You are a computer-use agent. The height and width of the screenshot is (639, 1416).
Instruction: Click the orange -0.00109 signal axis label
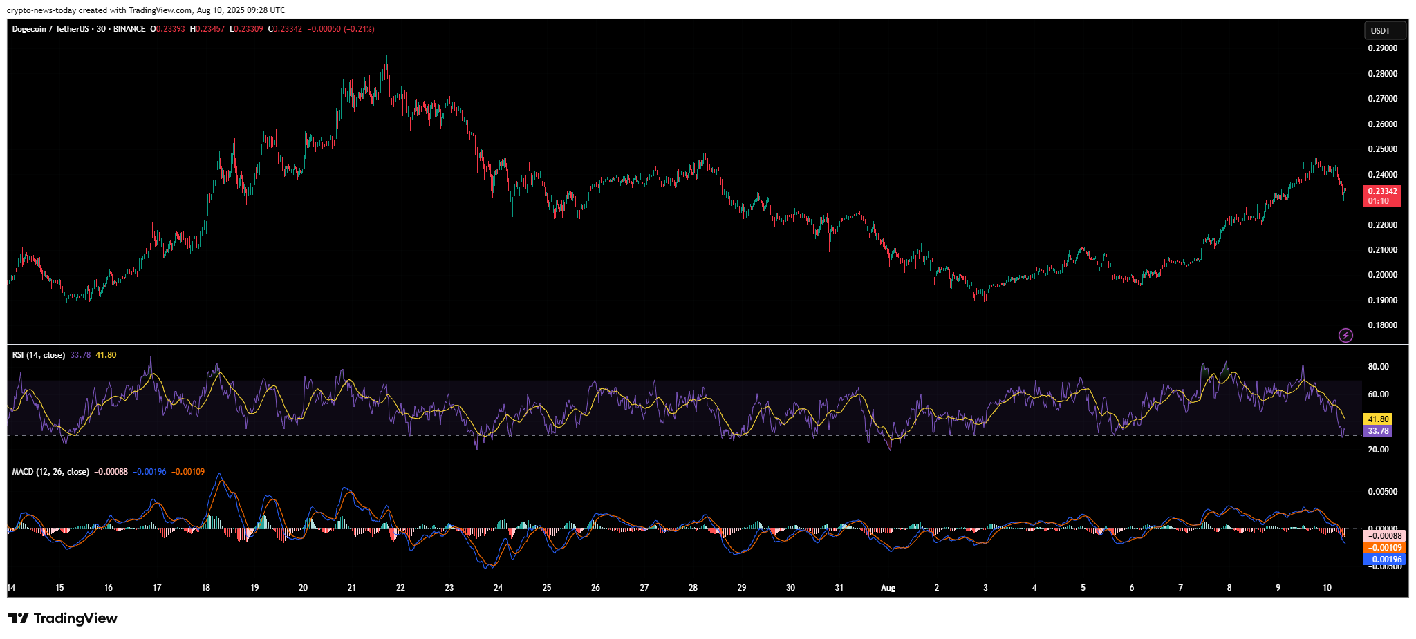click(1385, 548)
